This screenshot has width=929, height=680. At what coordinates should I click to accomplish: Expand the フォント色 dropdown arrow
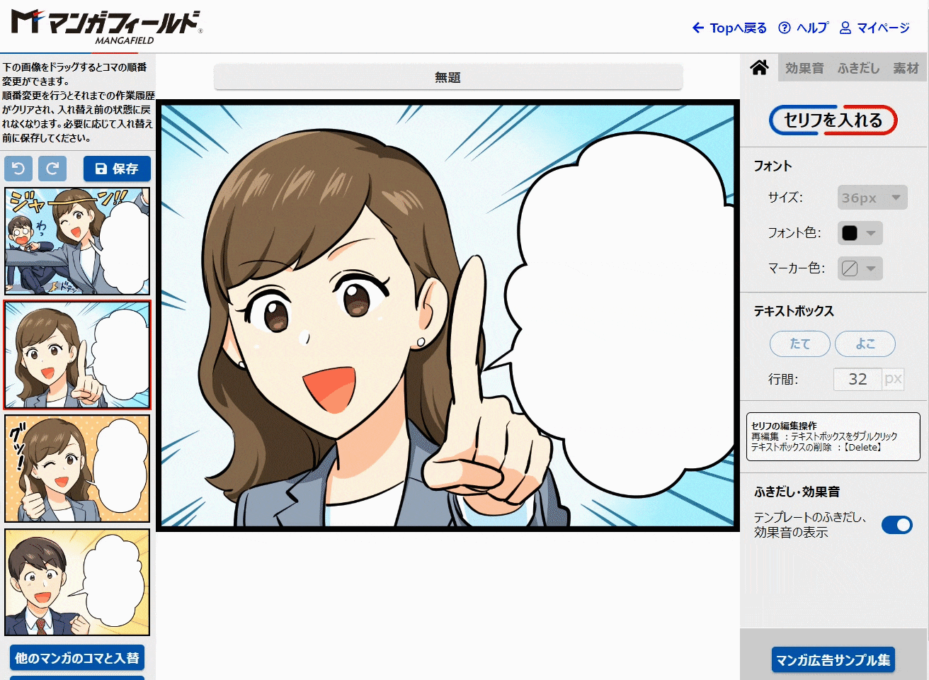pyautogui.click(x=871, y=233)
